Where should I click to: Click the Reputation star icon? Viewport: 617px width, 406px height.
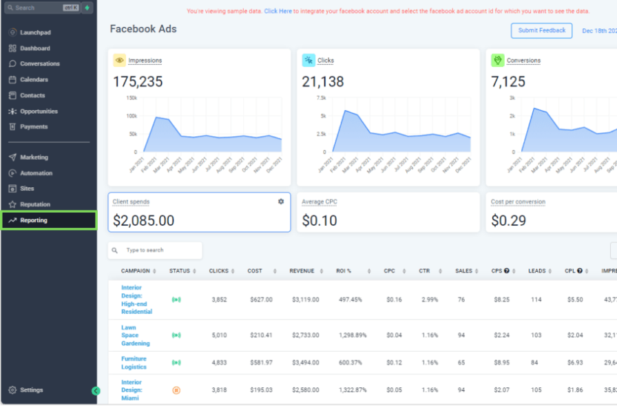(12, 204)
